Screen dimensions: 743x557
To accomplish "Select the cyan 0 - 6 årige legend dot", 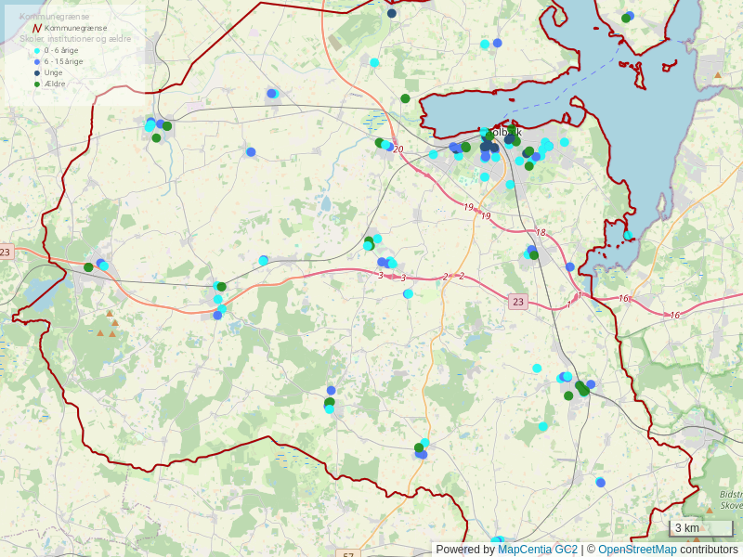I will coord(37,51).
